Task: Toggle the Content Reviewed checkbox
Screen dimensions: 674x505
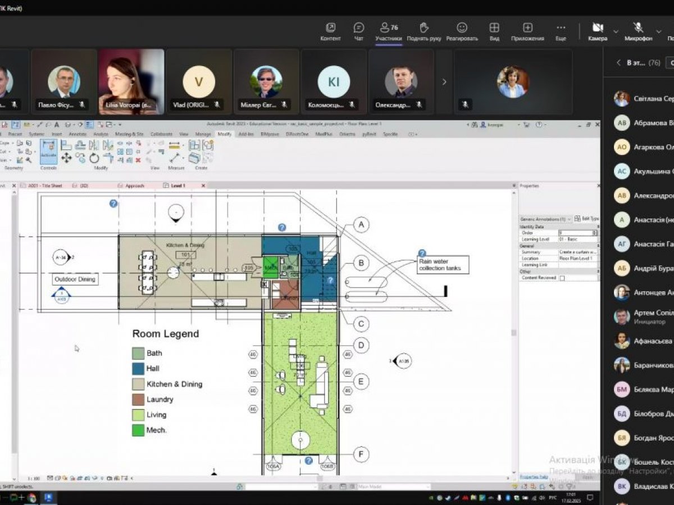Action: point(562,278)
